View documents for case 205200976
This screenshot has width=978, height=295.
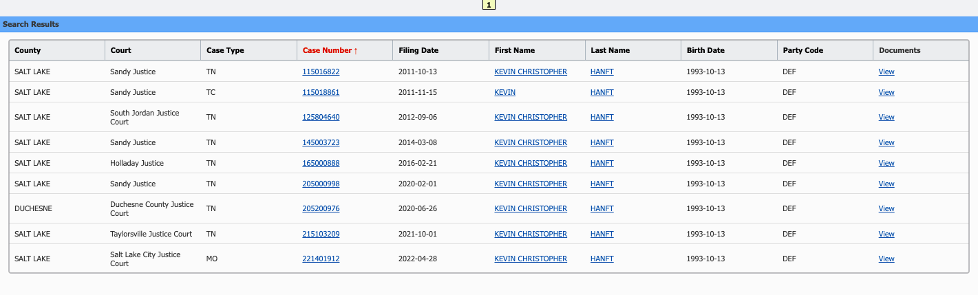click(886, 208)
